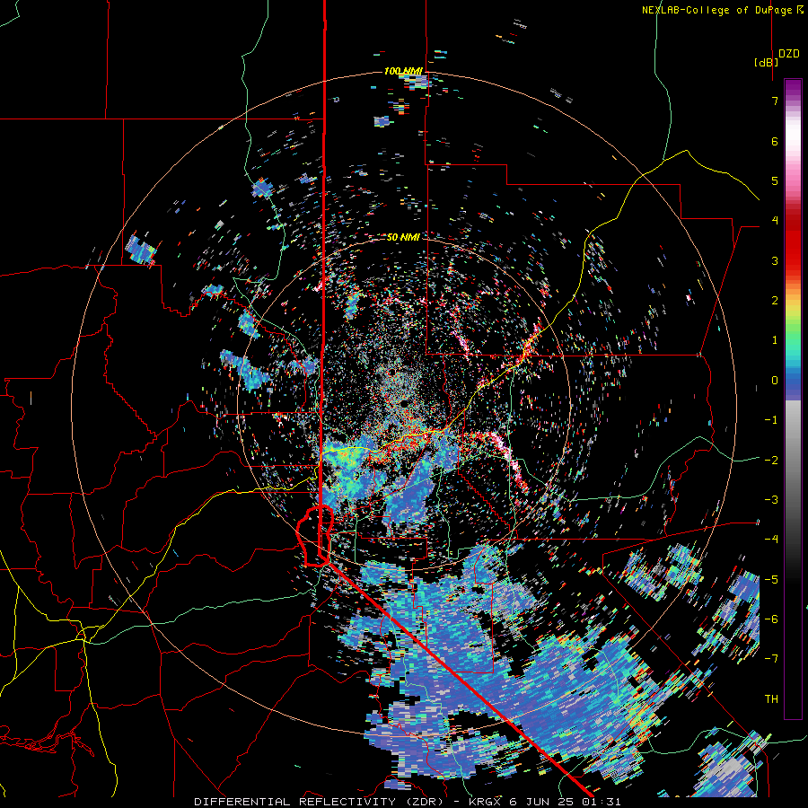Click the -2 dB scale label
This screenshot has width=808, height=808.
pyautogui.click(x=771, y=460)
